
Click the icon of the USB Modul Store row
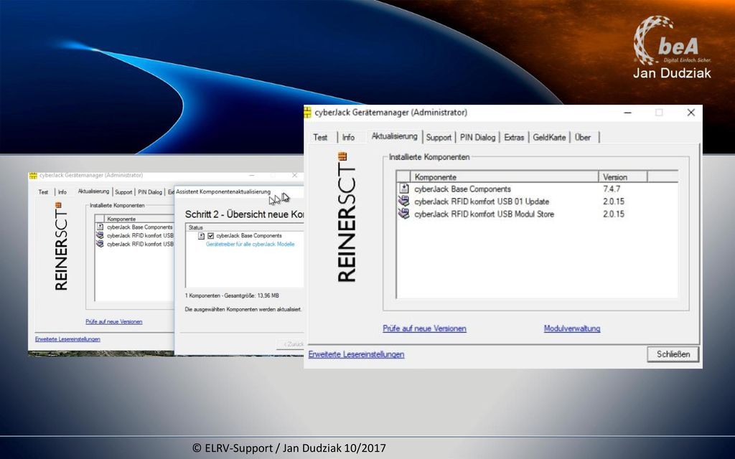click(x=403, y=214)
